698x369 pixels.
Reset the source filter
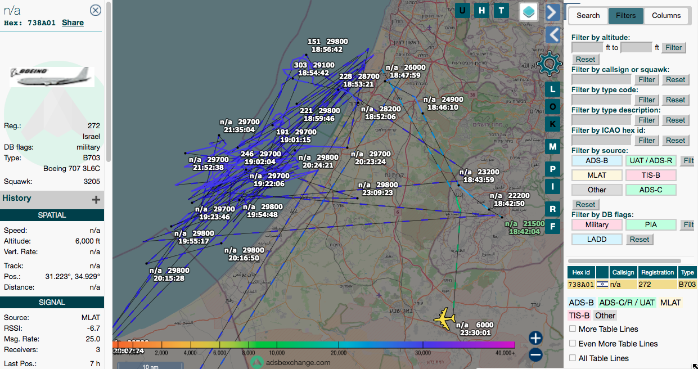click(585, 205)
